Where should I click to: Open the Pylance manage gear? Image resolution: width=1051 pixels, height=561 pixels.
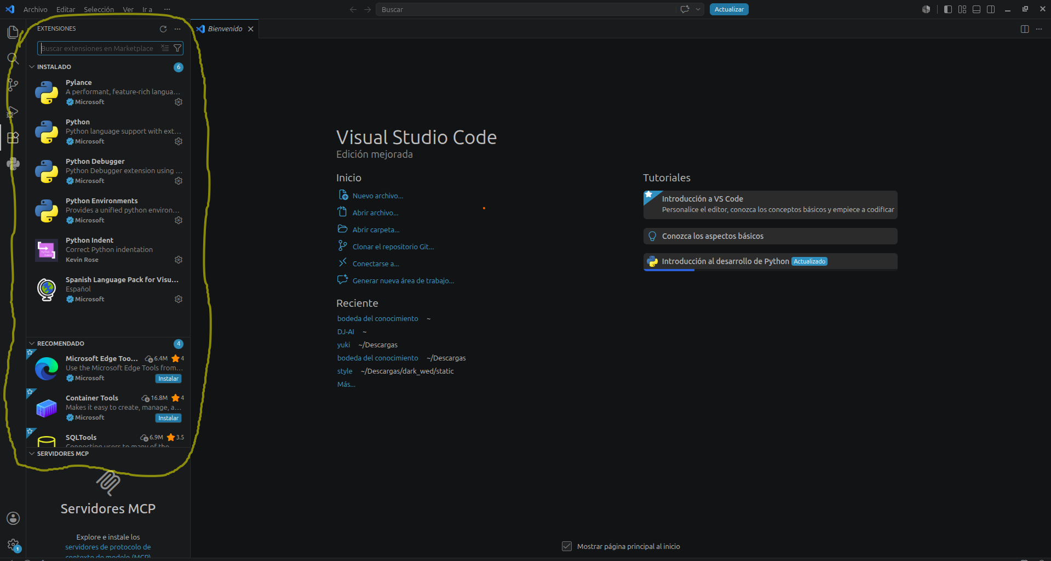click(x=179, y=102)
